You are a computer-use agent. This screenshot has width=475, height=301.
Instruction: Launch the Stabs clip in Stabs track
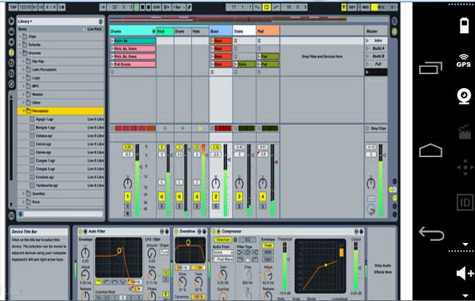pyautogui.click(x=236, y=64)
